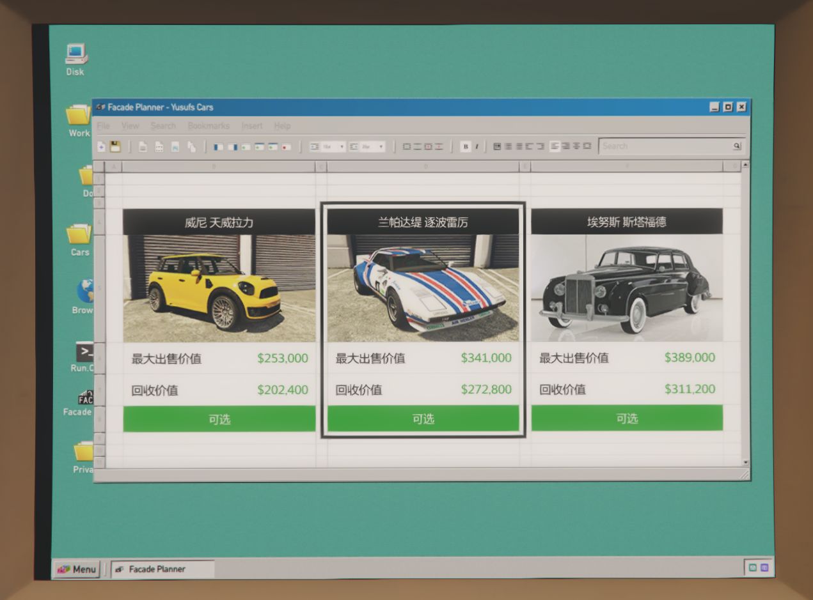Click 可选 button under 埃努斯 斯塔福德

pos(627,418)
